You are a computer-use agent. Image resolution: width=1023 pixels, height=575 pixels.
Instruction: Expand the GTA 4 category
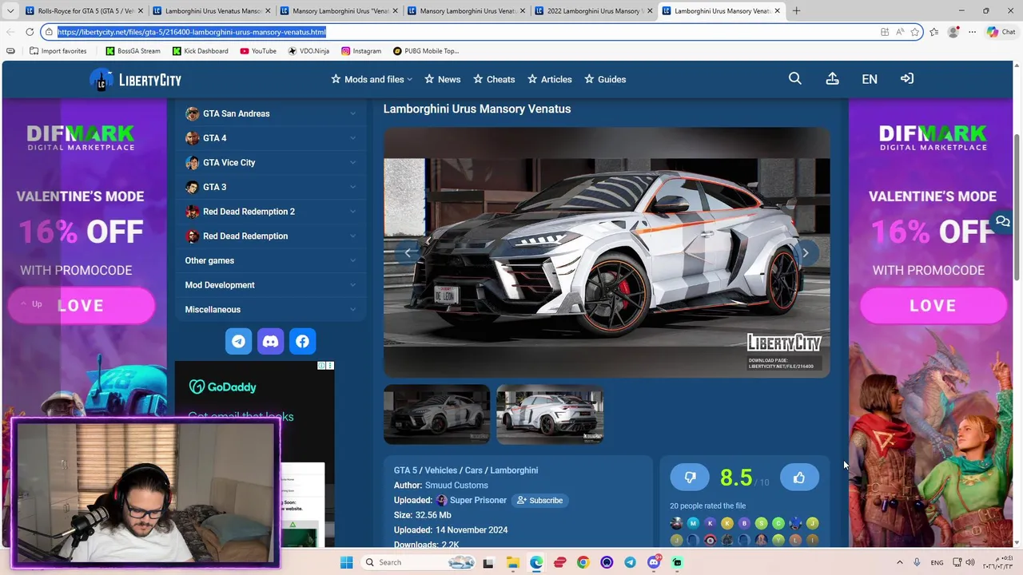tap(271, 138)
